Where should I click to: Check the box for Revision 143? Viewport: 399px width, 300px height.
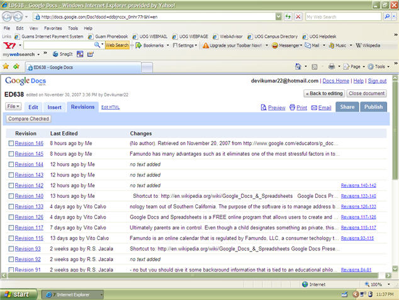tap(11, 175)
